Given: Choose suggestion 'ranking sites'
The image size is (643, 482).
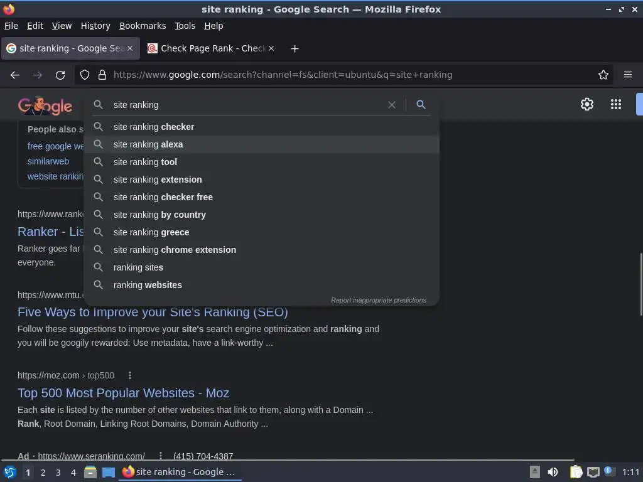Looking at the screenshot, I should [262, 267].
